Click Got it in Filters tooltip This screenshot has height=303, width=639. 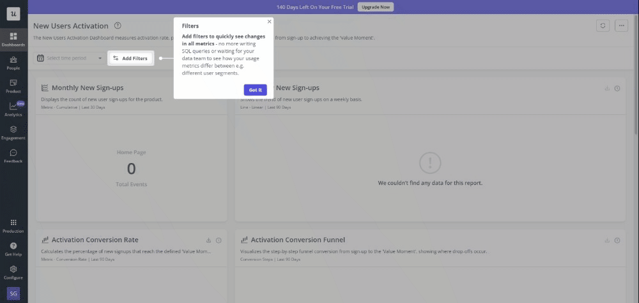pos(255,90)
